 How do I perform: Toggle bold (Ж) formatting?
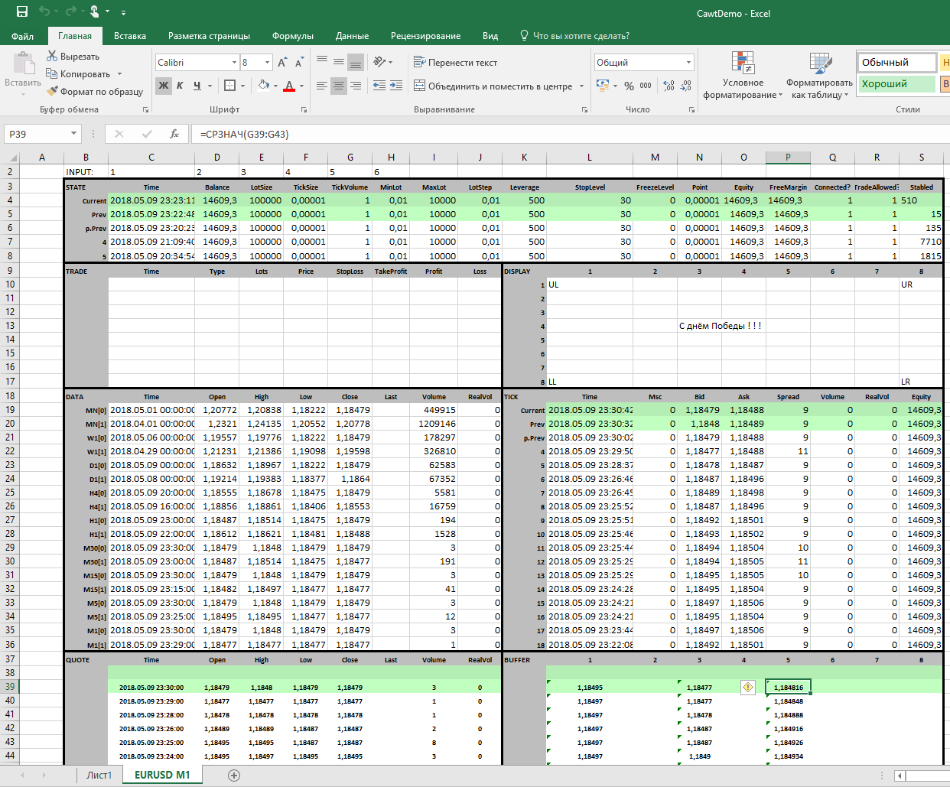(x=163, y=86)
